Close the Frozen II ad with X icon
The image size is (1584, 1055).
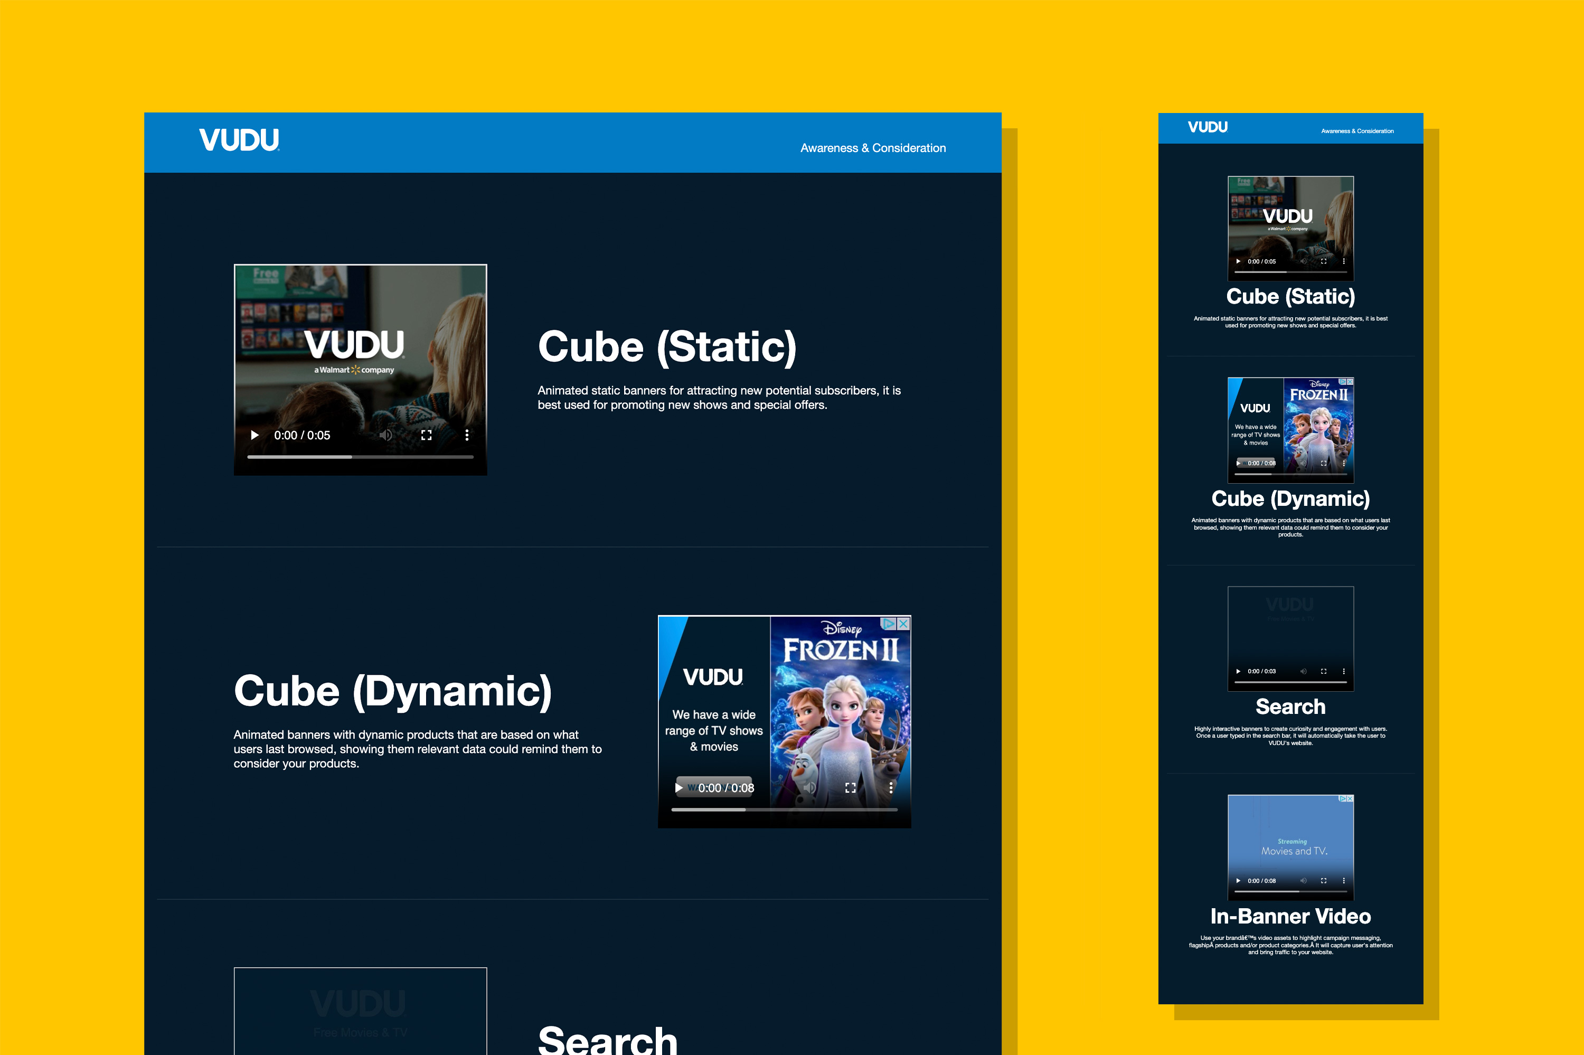[904, 624]
